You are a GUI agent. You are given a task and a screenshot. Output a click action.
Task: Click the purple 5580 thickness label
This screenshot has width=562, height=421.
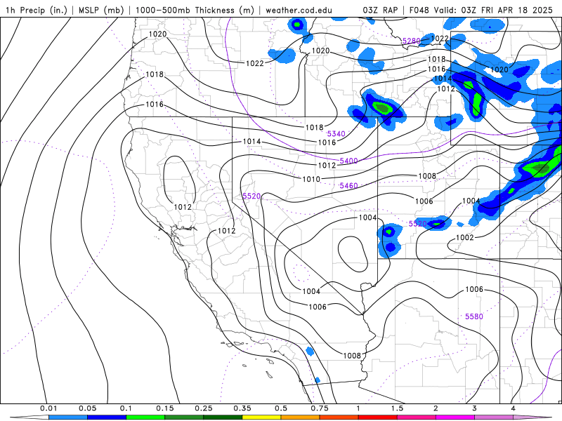tap(473, 316)
